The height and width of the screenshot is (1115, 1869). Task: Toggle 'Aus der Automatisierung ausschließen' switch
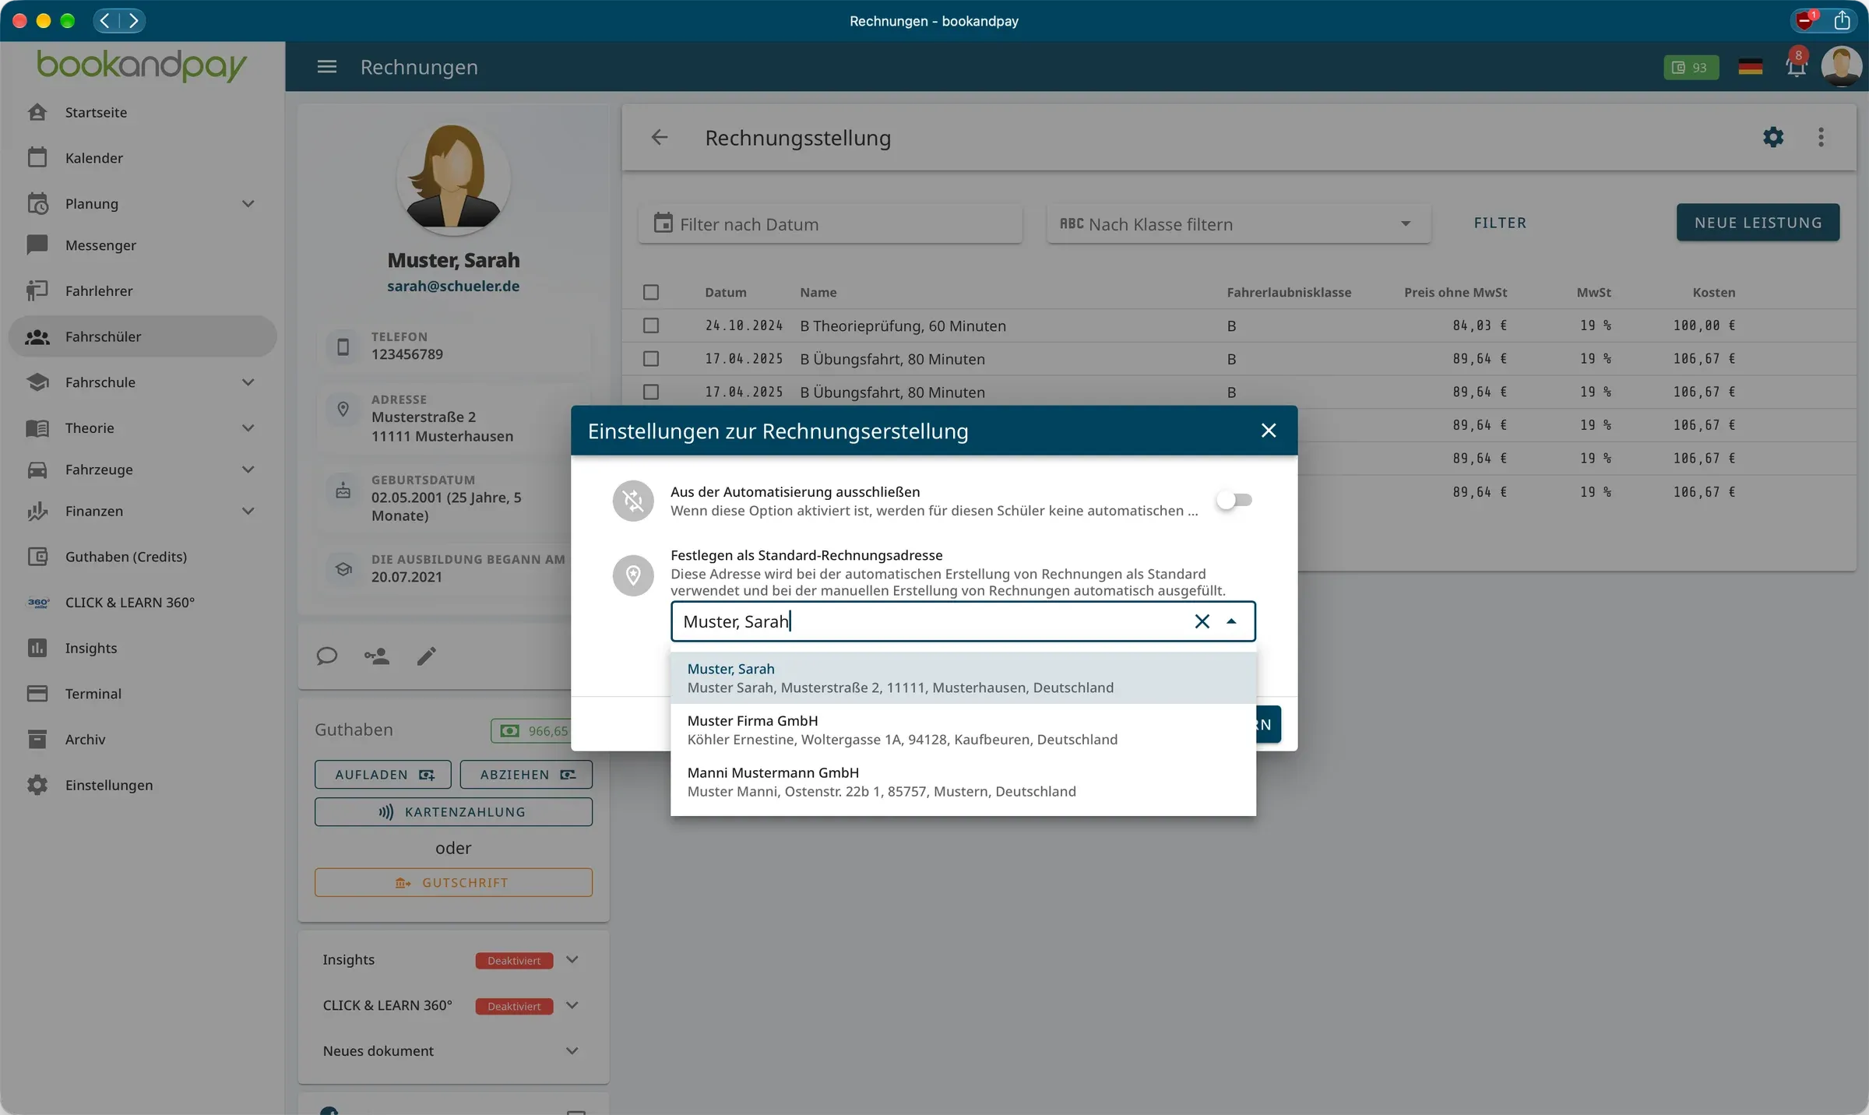pyautogui.click(x=1235, y=500)
